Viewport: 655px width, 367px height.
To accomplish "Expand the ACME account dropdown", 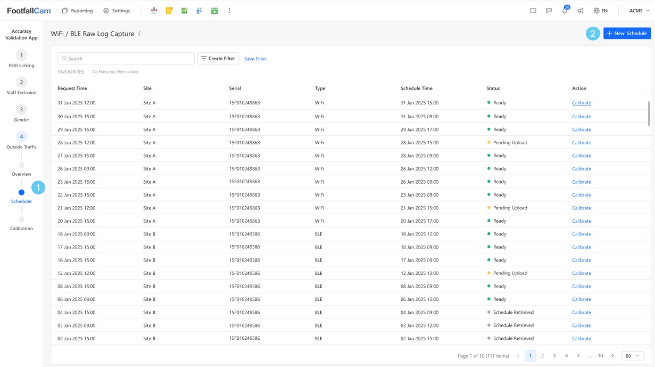I will 639,11.
